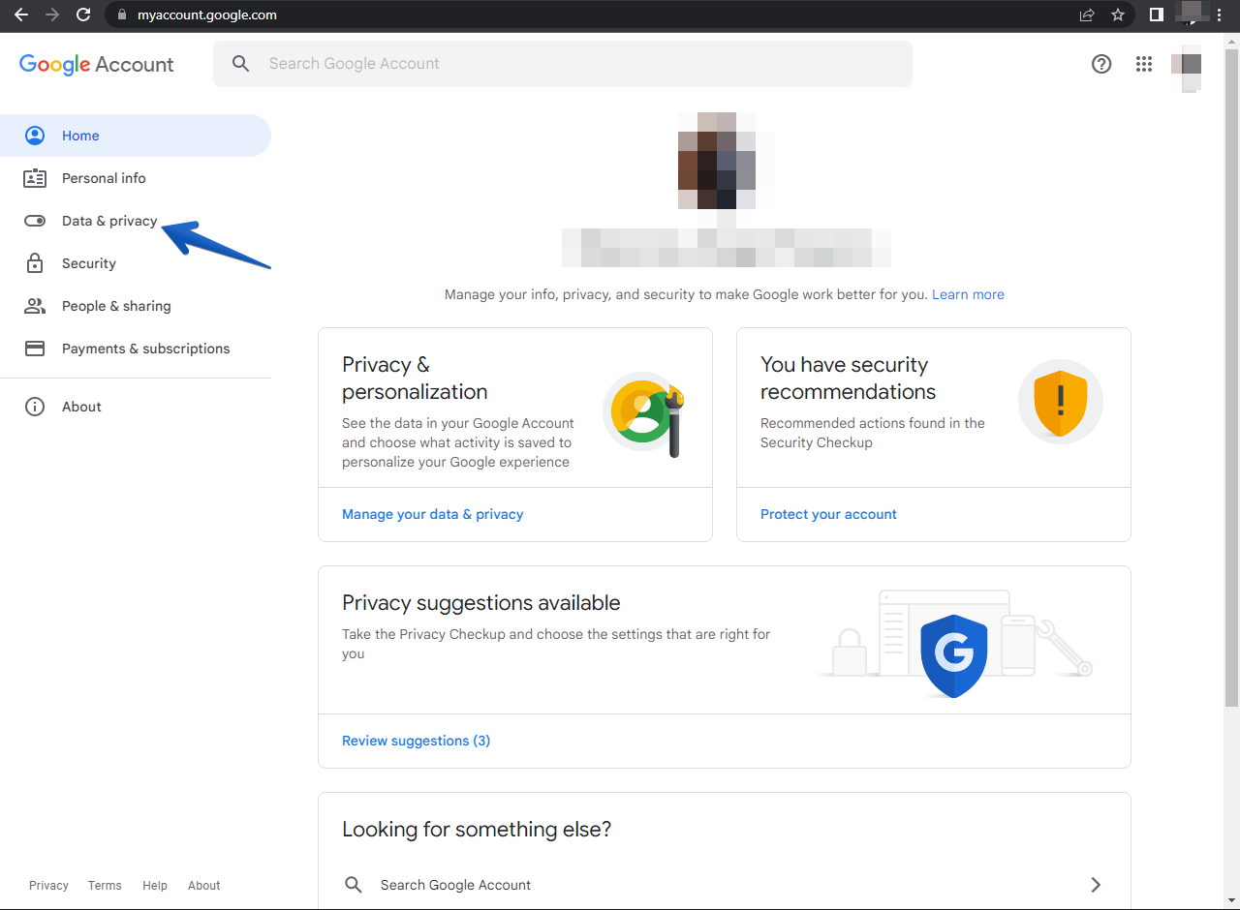Viewport: 1240px width, 910px height.
Task: Select Personal info in the sidebar
Action: click(104, 178)
